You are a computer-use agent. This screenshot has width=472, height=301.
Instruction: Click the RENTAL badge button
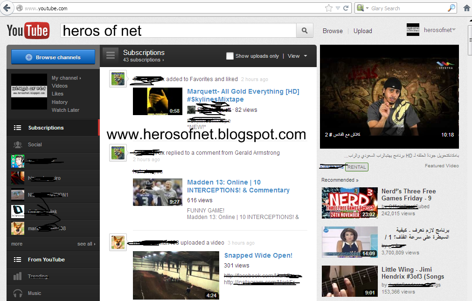click(357, 167)
